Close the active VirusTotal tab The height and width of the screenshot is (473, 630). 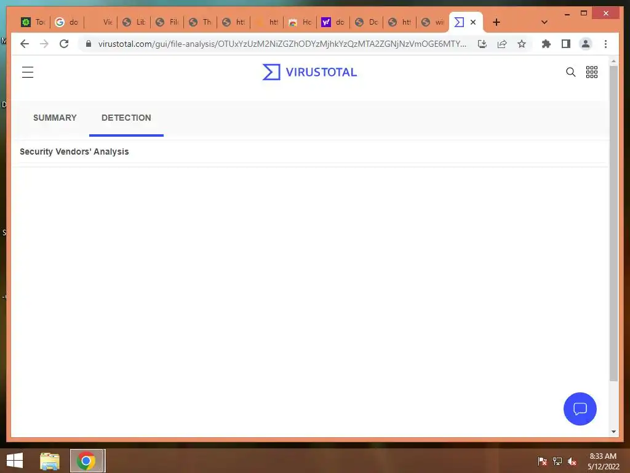pos(473,22)
